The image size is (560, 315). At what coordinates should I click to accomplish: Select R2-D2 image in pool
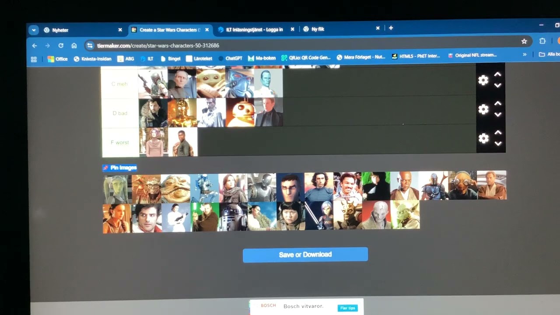[x=233, y=217]
